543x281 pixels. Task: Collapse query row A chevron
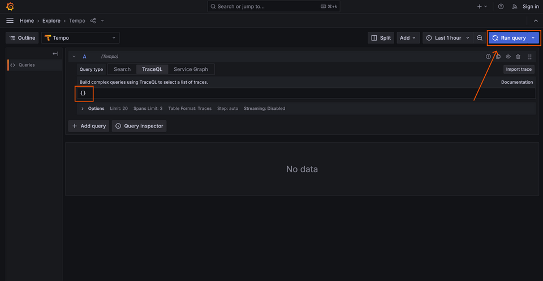tap(74, 57)
